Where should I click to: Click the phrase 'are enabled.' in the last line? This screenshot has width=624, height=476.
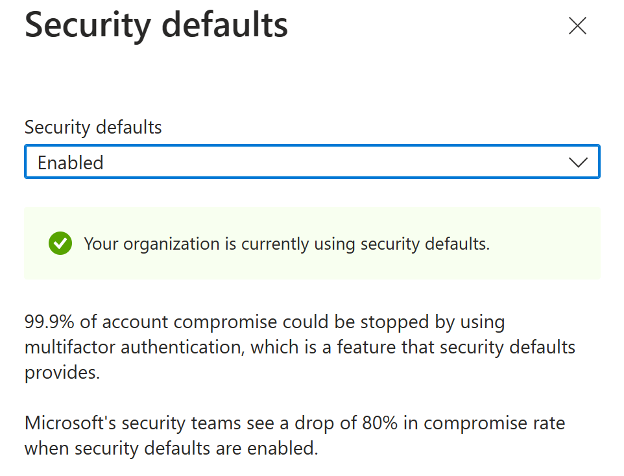278,448
